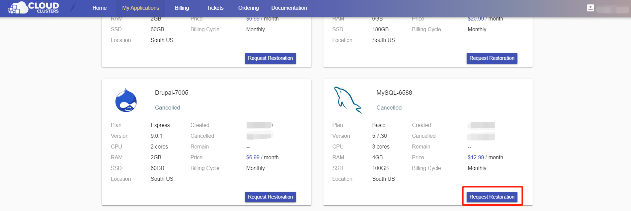Click Cancelled status under MySQL-6588
The image size is (631, 211).
[x=389, y=108]
